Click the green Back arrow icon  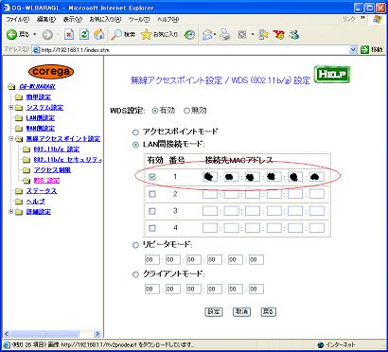pos(11,35)
